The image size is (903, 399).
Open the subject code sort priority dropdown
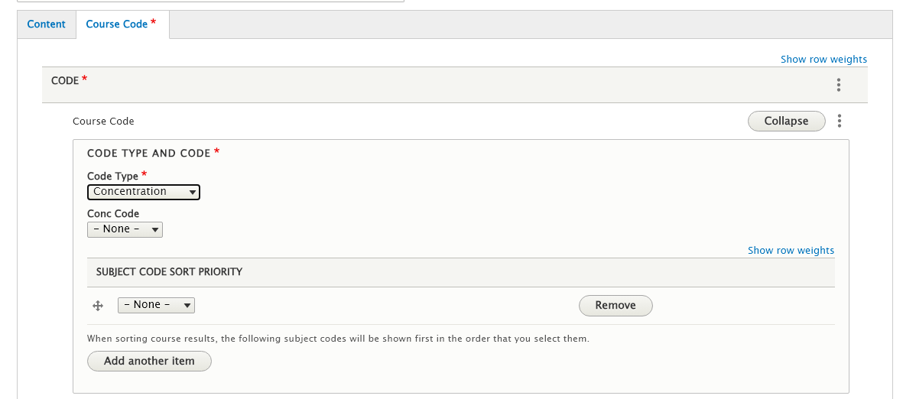pos(156,305)
